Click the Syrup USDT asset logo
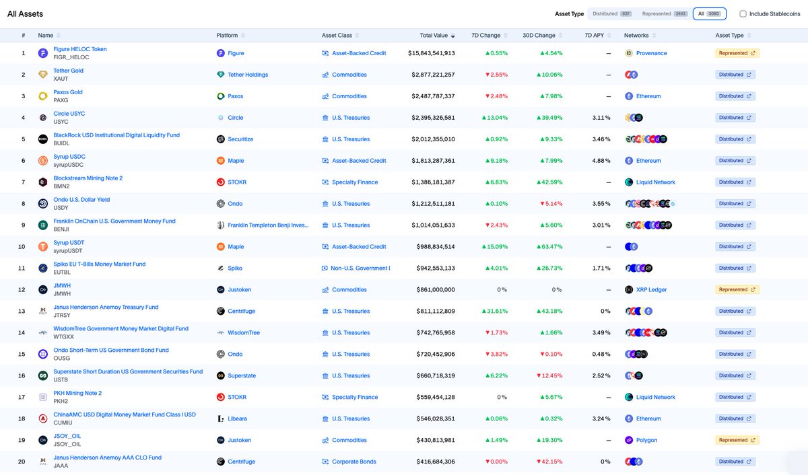 point(43,247)
